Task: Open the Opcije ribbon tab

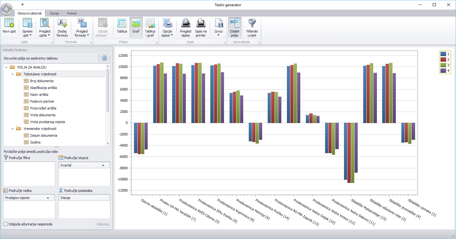Action: click(54, 13)
